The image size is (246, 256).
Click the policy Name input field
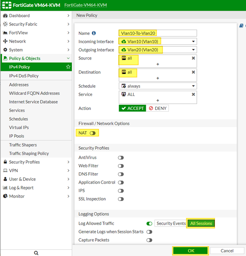click(158, 33)
